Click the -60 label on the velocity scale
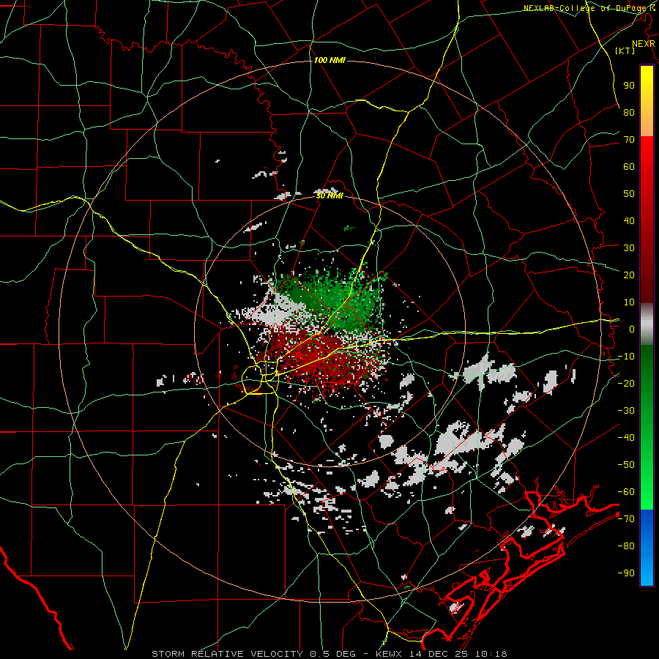 click(x=626, y=492)
